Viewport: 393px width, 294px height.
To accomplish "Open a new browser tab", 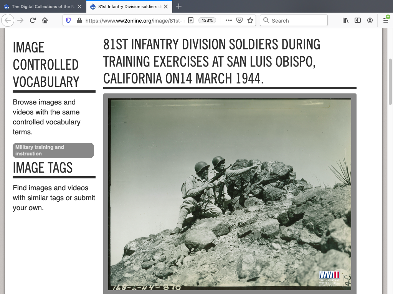I will (179, 7).
